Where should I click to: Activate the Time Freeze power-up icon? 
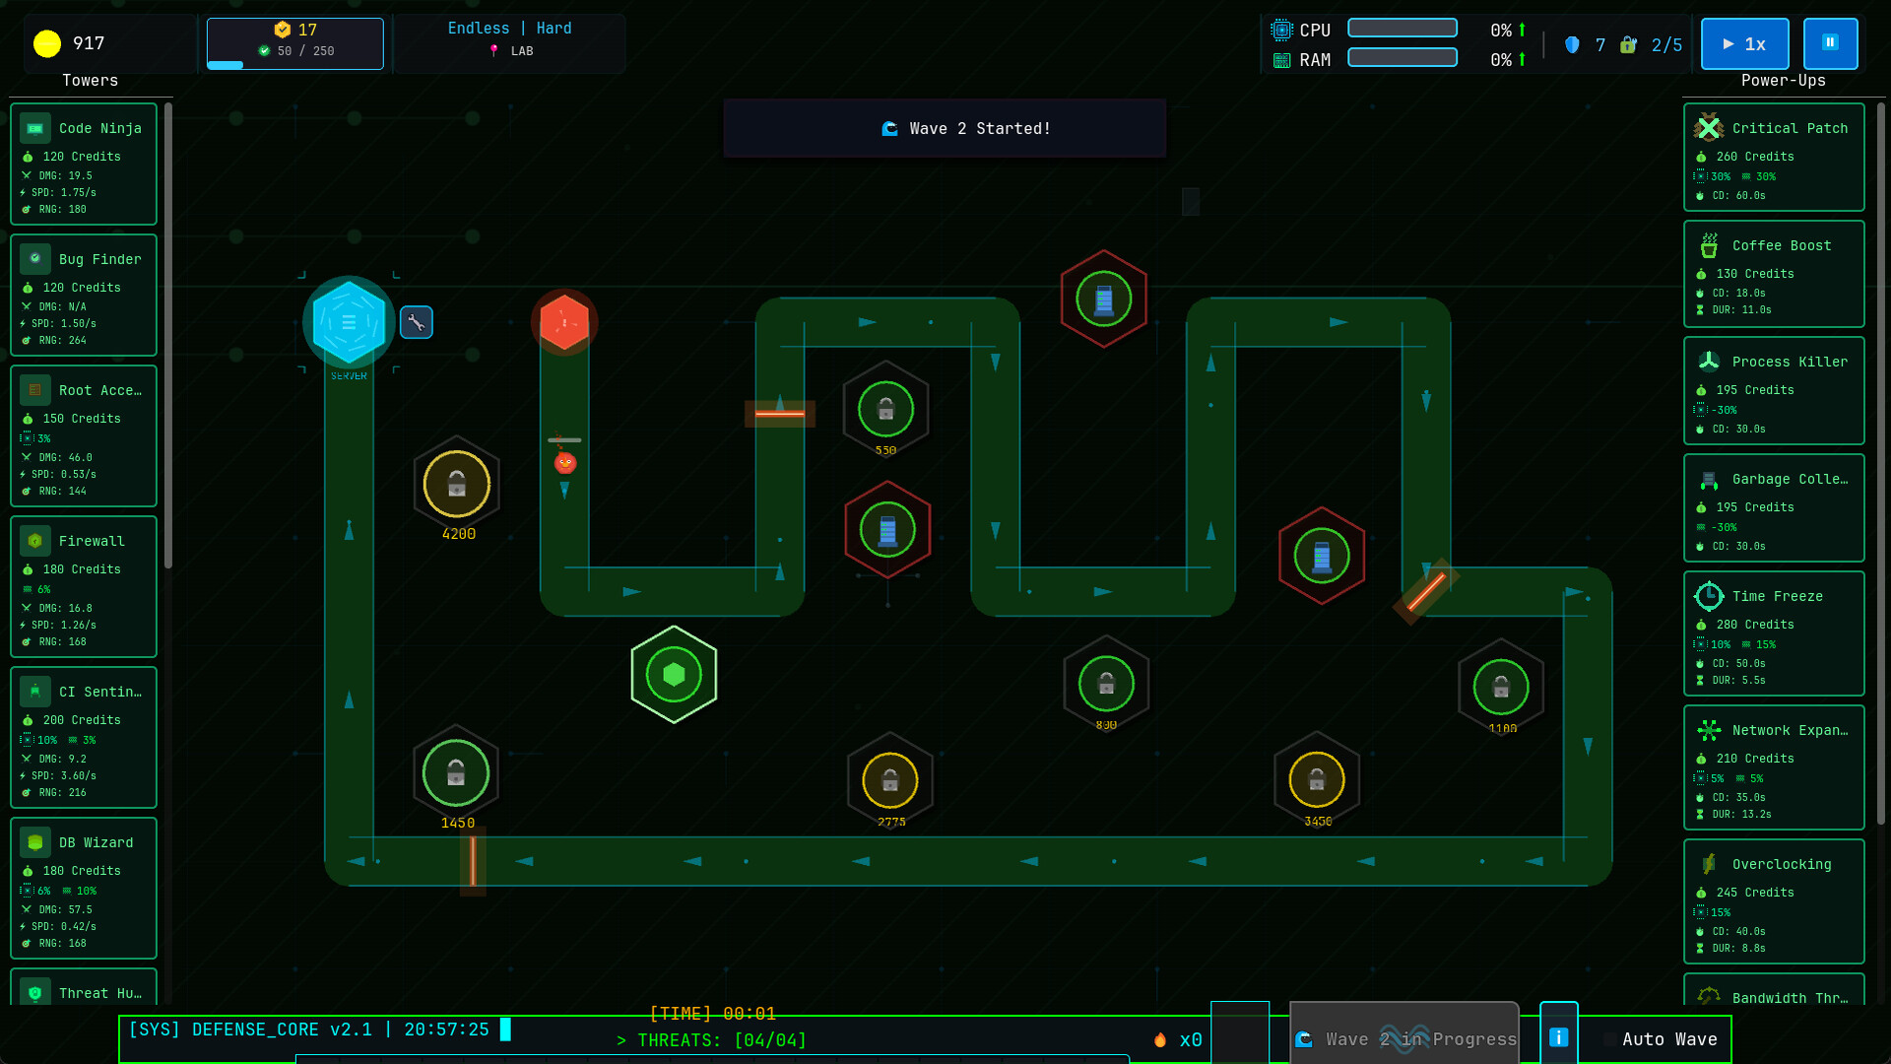click(x=1708, y=595)
